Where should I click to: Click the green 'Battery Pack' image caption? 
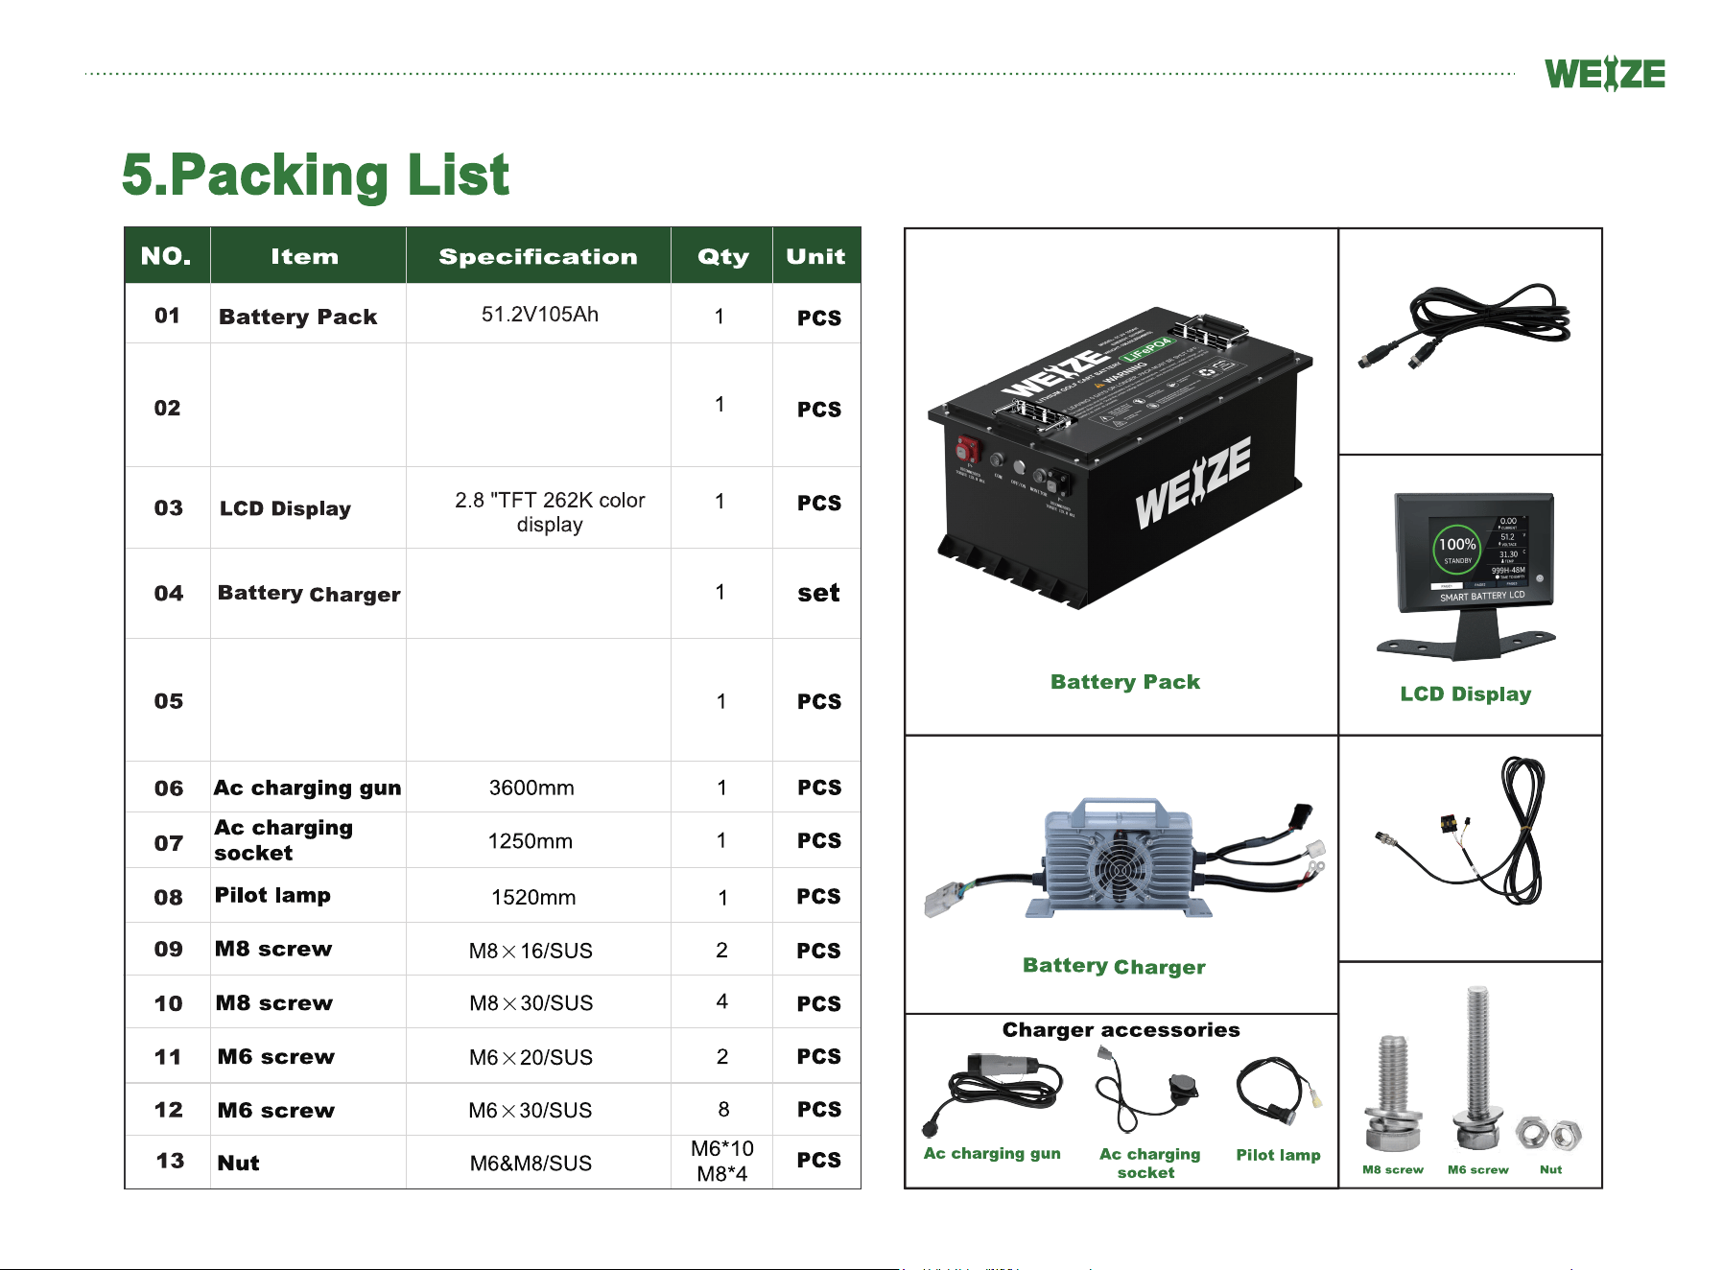[x=1125, y=682]
